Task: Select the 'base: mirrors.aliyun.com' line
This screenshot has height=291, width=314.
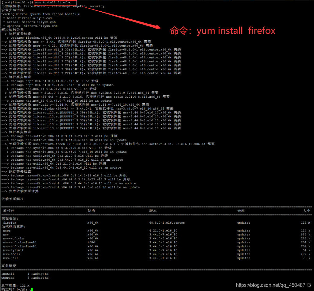Action: pyautogui.click(x=28, y=18)
